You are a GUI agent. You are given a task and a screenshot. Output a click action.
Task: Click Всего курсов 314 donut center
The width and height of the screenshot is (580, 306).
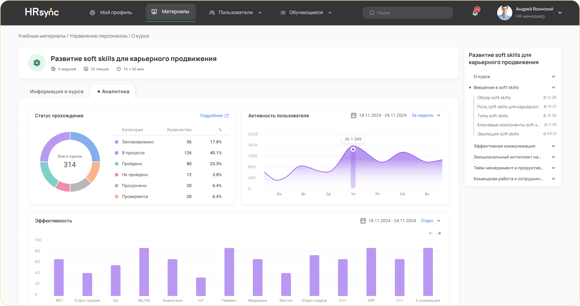(x=70, y=161)
